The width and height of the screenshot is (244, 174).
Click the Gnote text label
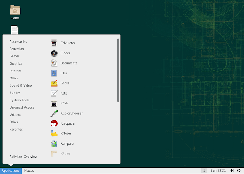[x=65, y=83]
